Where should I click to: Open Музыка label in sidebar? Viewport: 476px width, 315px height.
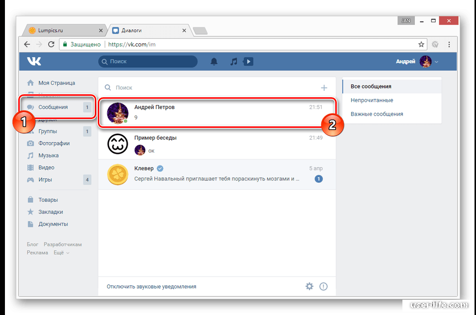[48, 156]
